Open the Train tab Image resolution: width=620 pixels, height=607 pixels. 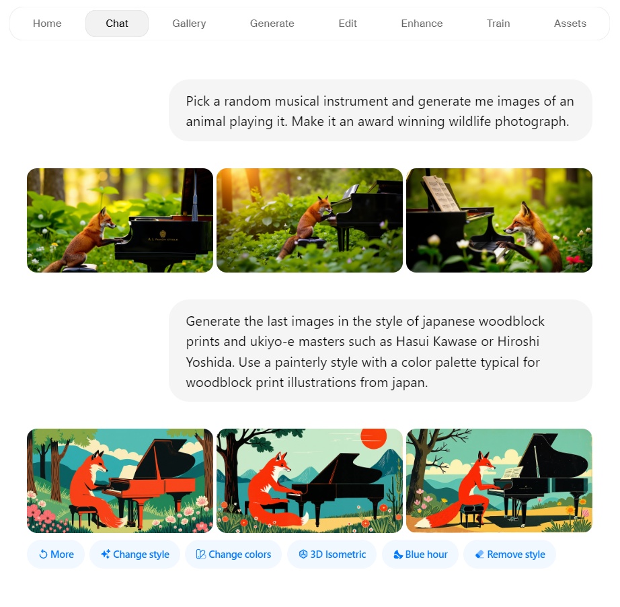click(498, 24)
